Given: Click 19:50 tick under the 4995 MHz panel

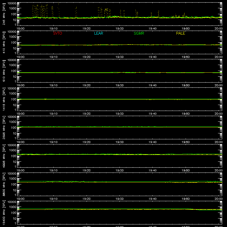Looking at the screenshot, I should [x=186, y=171].
